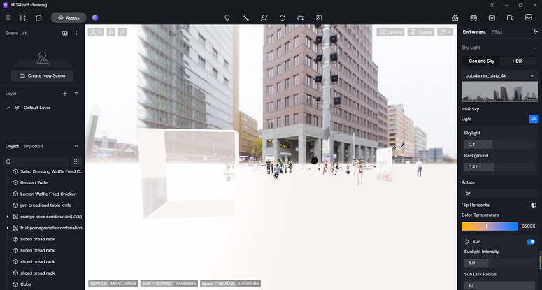Viewport: 542px width, 290px height.
Task: Open the Layer panel dropdown arrow
Action: [x=76, y=94]
